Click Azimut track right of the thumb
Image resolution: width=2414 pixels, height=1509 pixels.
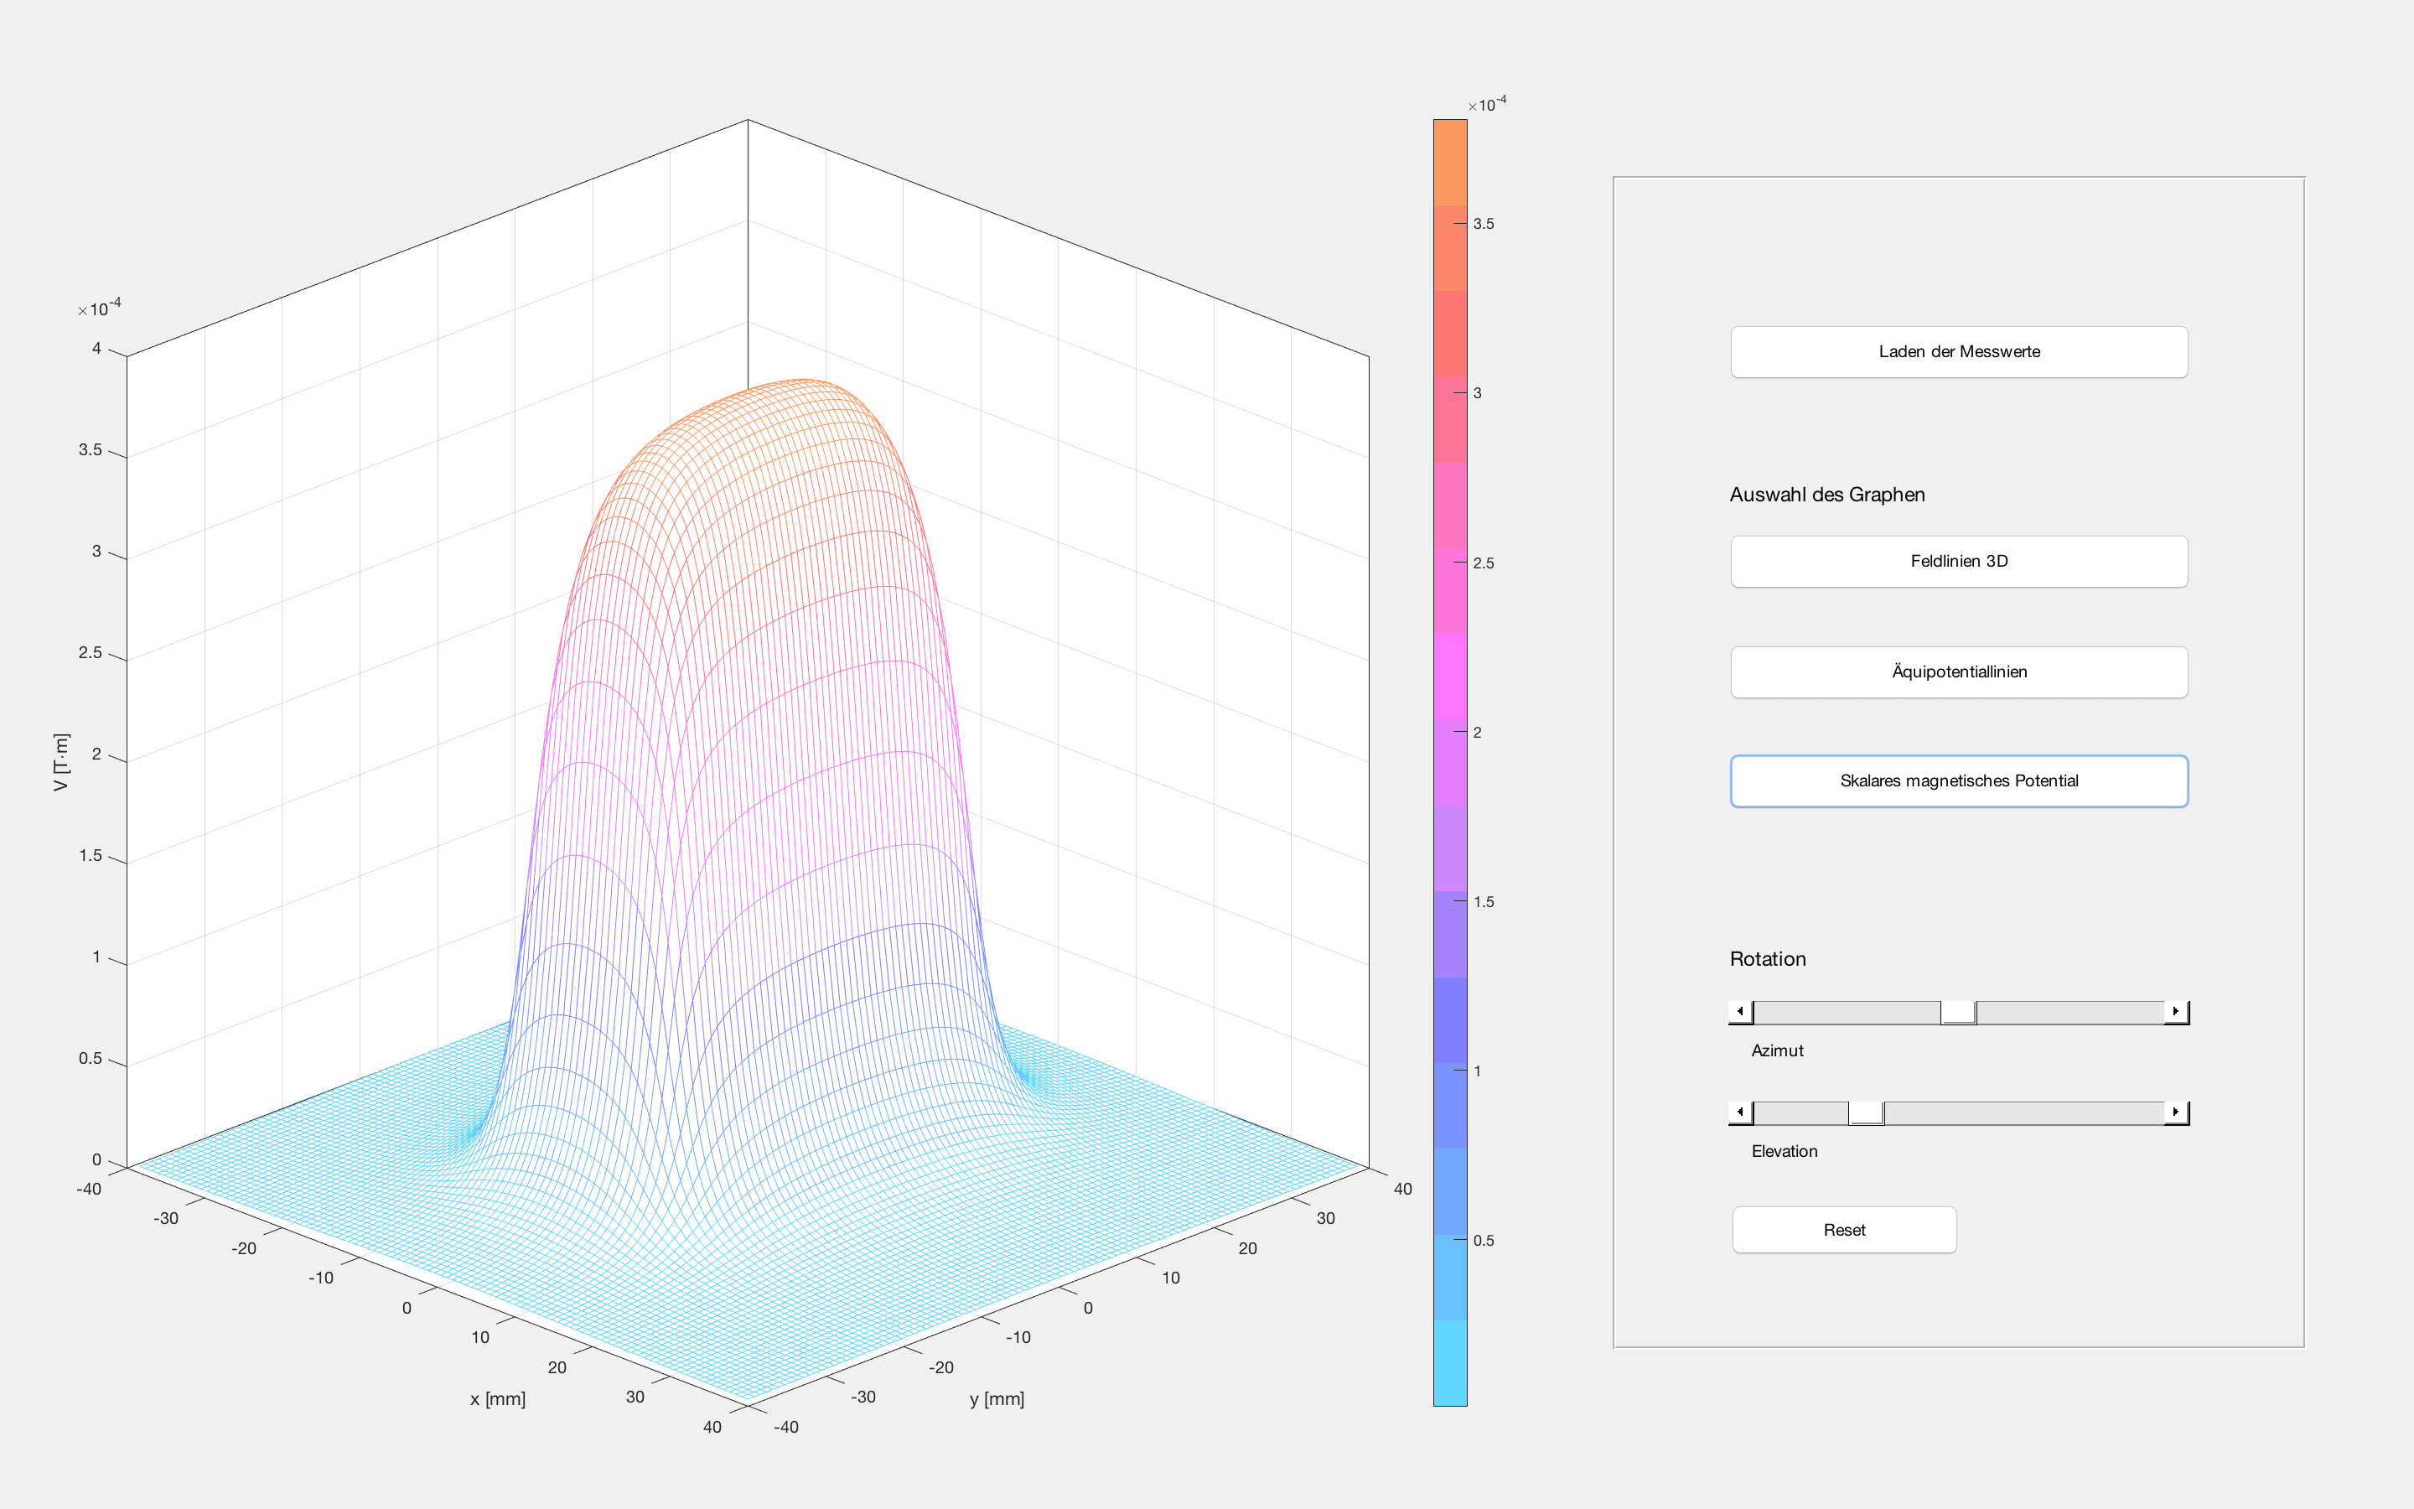[x=2070, y=1012]
